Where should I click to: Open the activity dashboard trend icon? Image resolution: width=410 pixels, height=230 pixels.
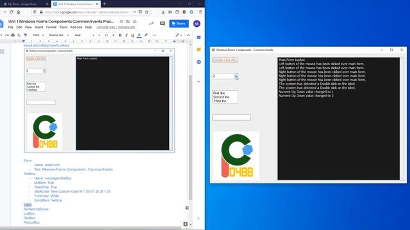click(x=151, y=24)
